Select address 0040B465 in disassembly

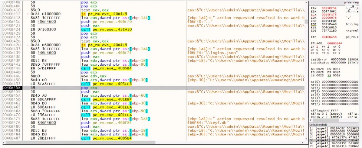tap(11, 107)
